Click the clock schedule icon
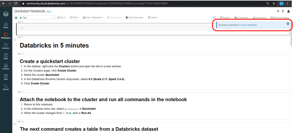The image size is (293, 133). pyautogui.click(x=278, y=11)
